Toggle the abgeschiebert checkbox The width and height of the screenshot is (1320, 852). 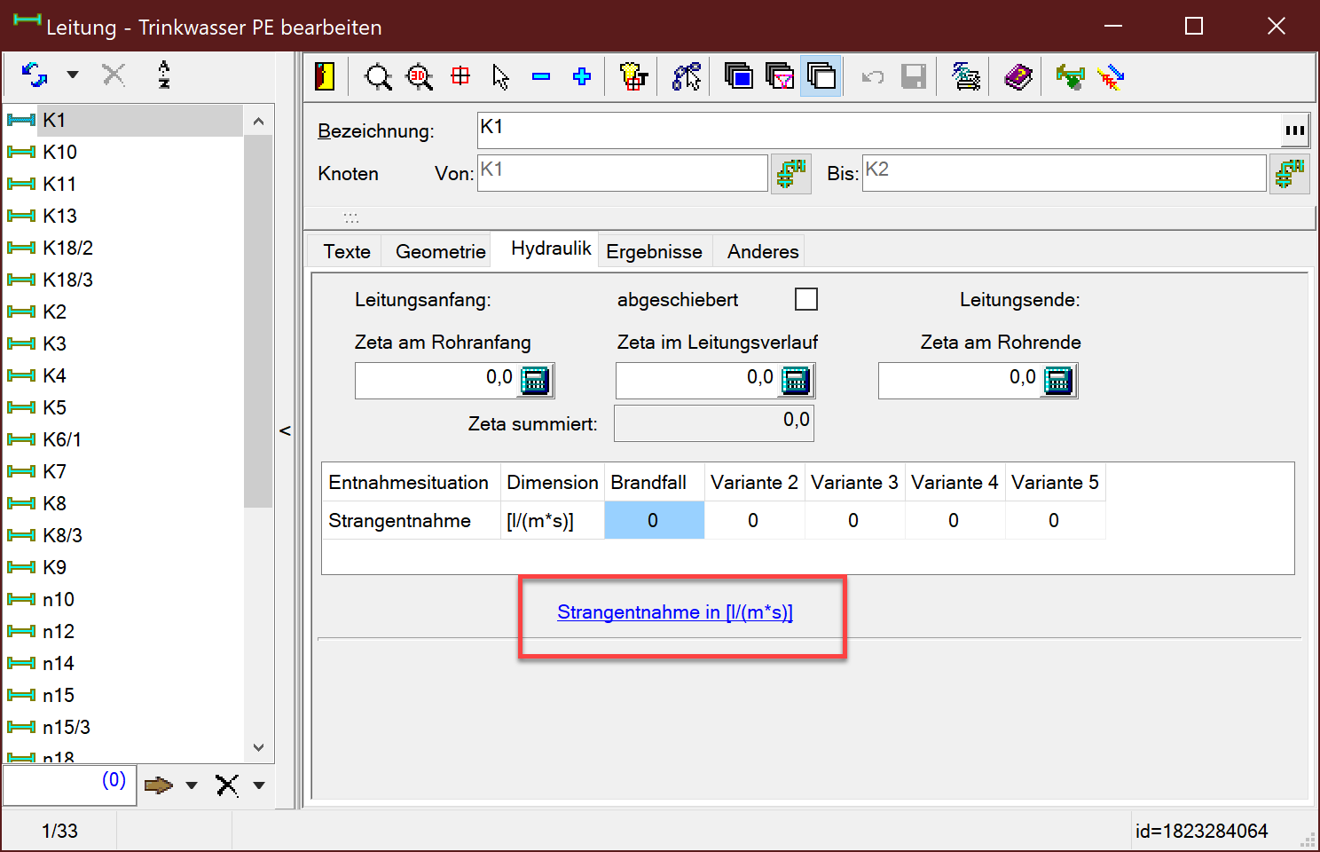806,299
